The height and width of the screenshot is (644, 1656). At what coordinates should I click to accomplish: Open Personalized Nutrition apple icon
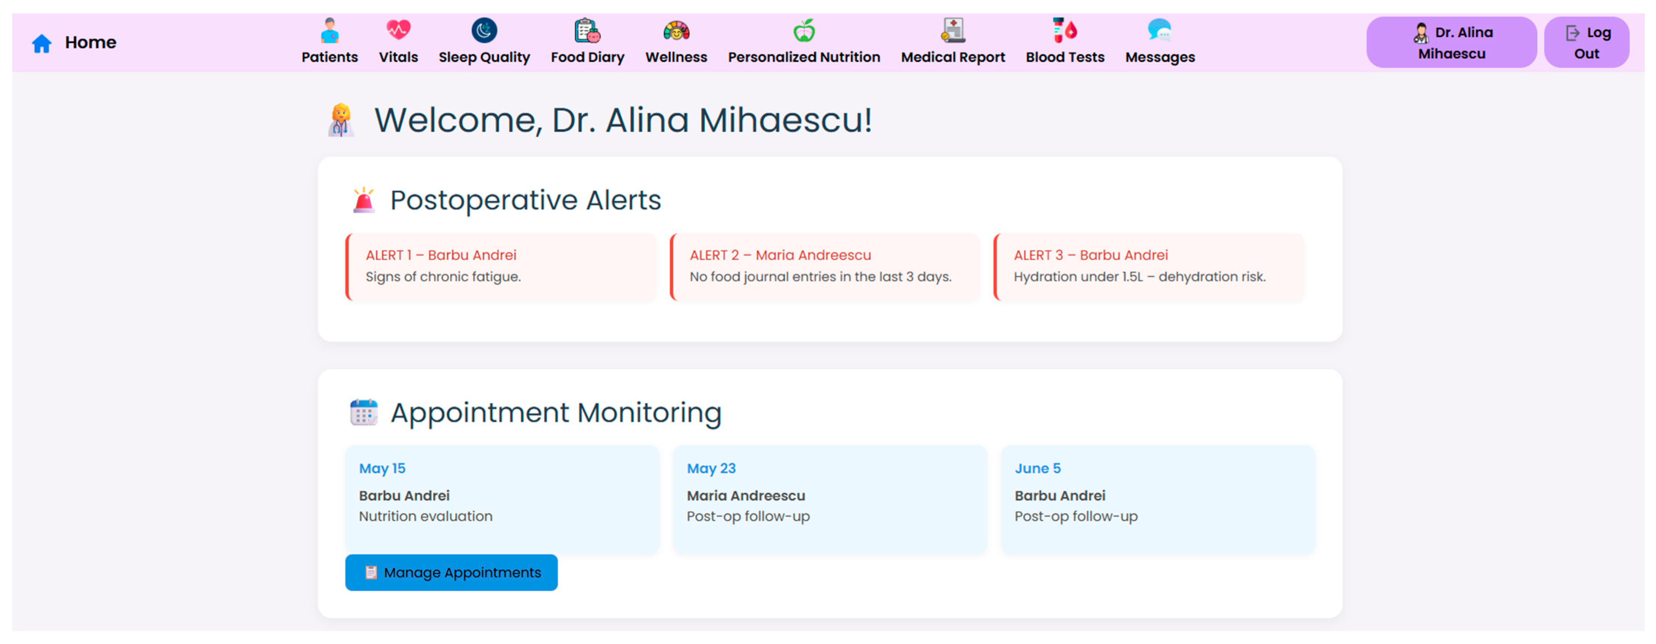(x=804, y=30)
